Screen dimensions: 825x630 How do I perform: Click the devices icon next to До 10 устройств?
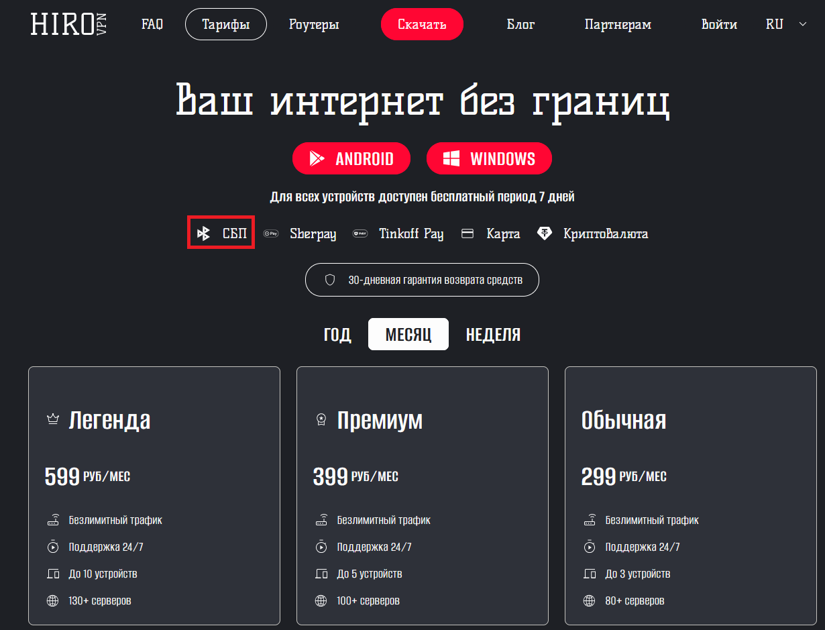click(54, 574)
